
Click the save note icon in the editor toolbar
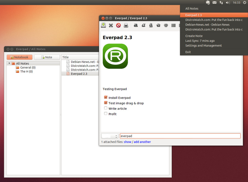pos(104,25)
